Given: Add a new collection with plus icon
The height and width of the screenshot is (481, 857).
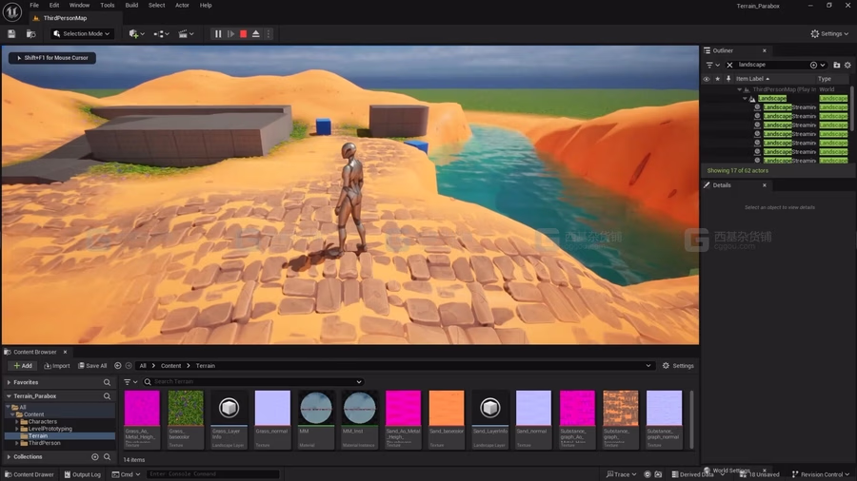Looking at the screenshot, I should pos(95,457).
